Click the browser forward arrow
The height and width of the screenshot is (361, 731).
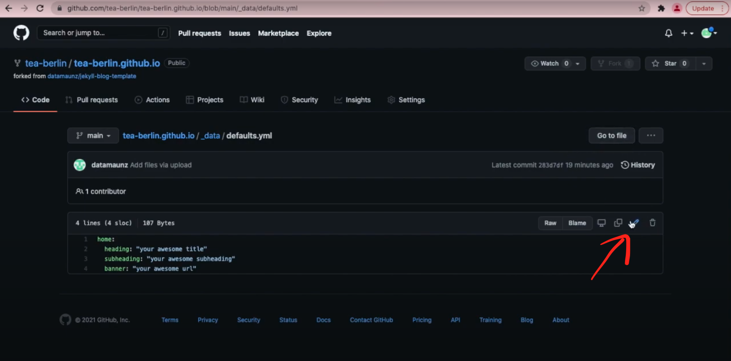click(x=24, y=8)
